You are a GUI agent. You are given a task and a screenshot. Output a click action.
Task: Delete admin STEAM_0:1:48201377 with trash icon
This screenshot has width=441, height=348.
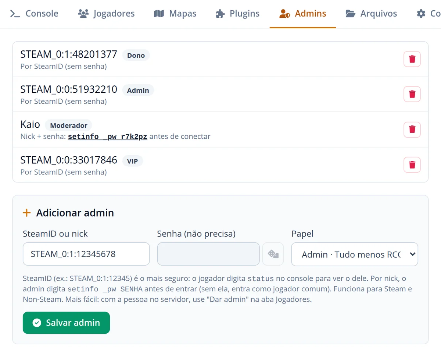click(x=412, y=59)
